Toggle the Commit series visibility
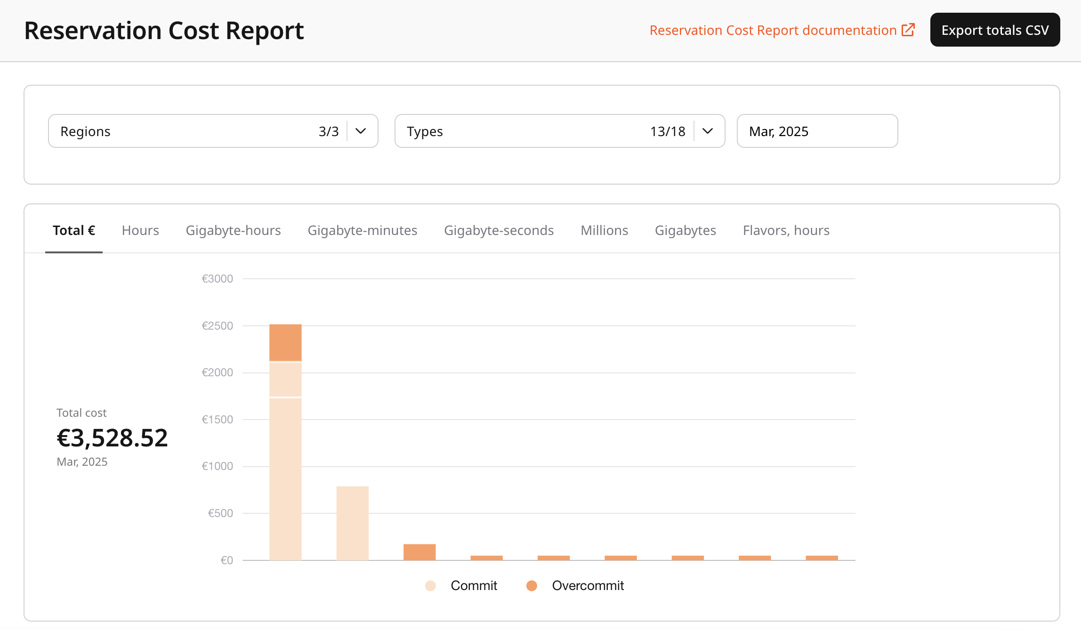The width and height of the screenshot is (1081, 631). click(x=461, y=585)
